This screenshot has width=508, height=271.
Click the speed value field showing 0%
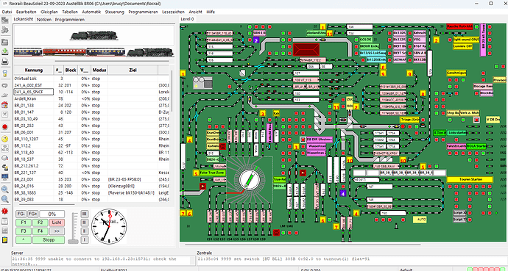52,214
